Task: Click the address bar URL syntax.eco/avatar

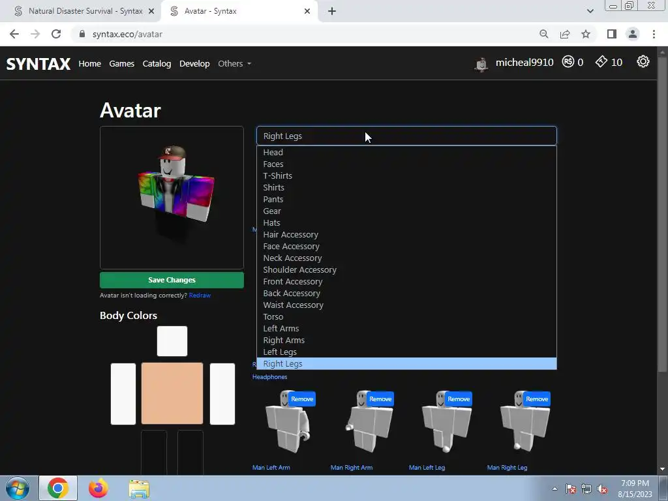Action: pyautogui.click(x=127, y=34)
